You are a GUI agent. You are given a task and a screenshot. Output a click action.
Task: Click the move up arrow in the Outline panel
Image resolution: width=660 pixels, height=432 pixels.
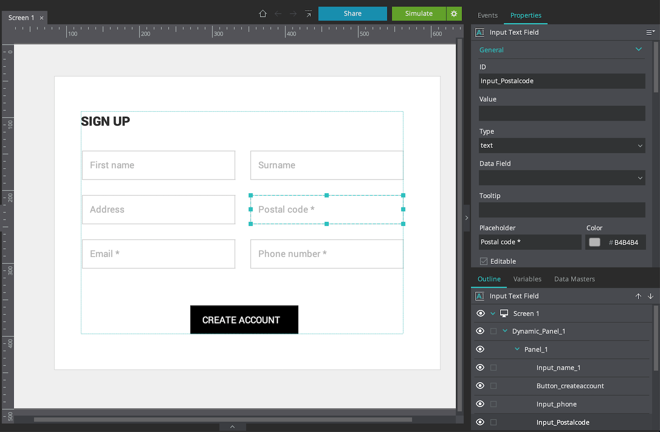click(x=638, y=296)
